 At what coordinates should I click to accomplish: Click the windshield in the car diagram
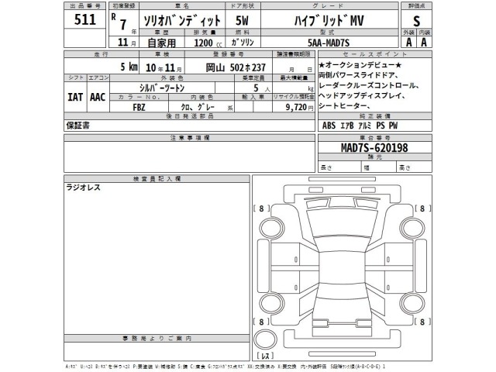pos(343,223)
